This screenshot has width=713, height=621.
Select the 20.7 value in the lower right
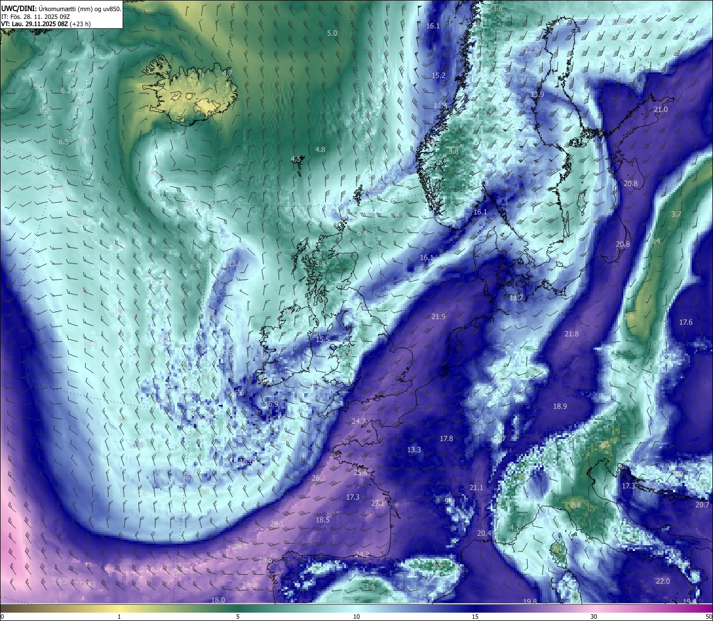tap(702, 505)
